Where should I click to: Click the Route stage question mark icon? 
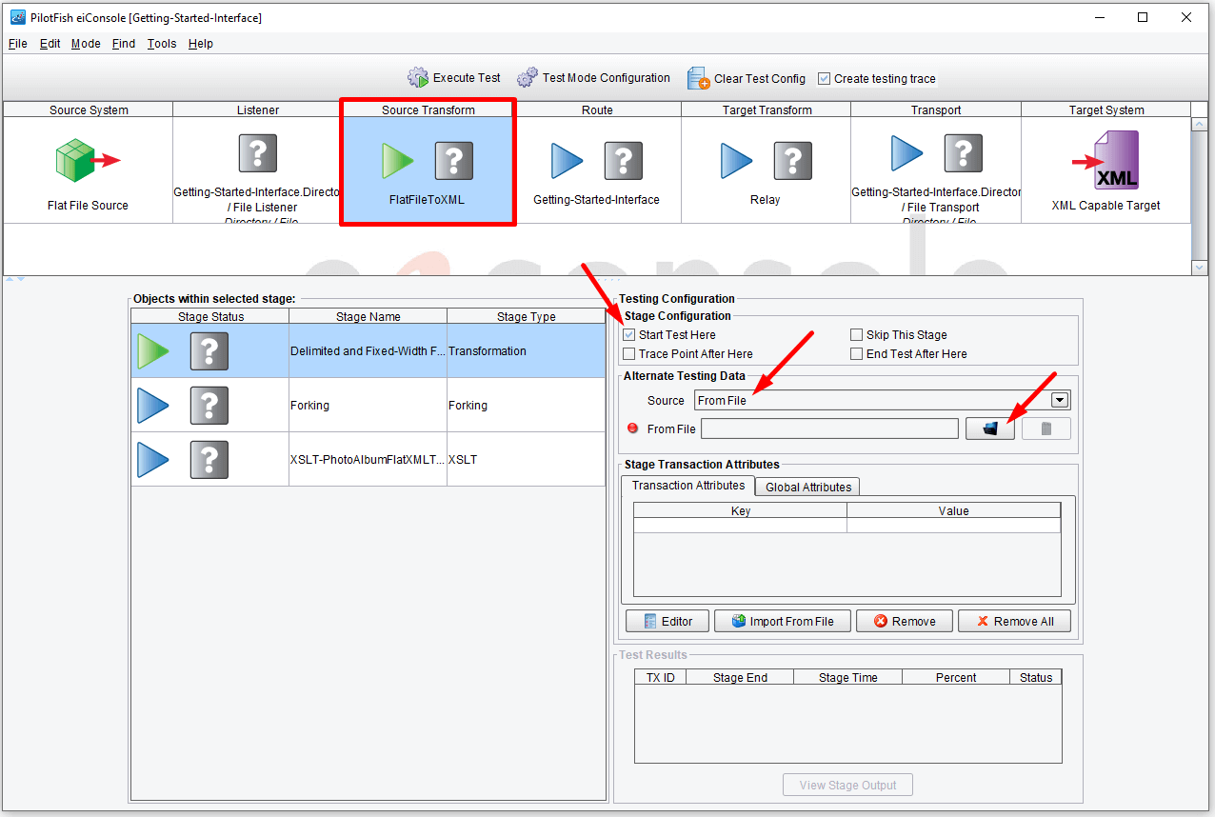[x=624, y=161]
